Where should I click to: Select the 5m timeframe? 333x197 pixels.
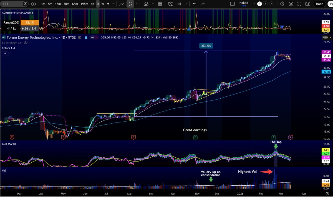pos(50,4)
